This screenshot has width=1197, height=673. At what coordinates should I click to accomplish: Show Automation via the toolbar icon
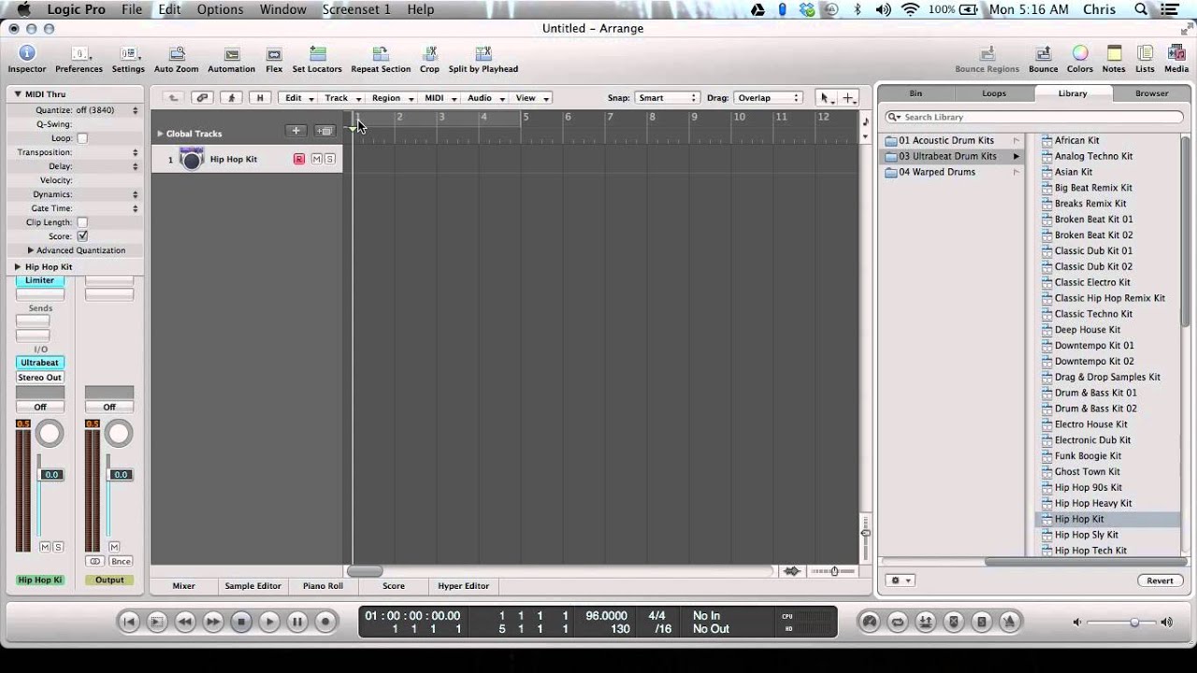231,54
